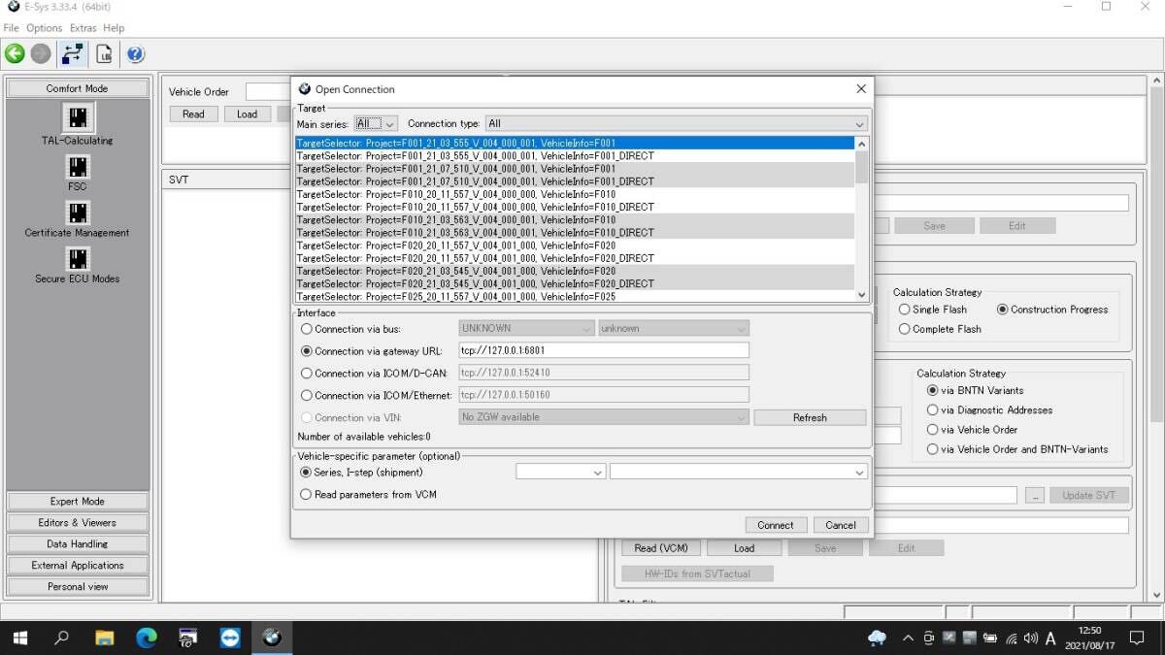
Task: Open the TAL-Calculating module icon
Action: pos(78,118)
